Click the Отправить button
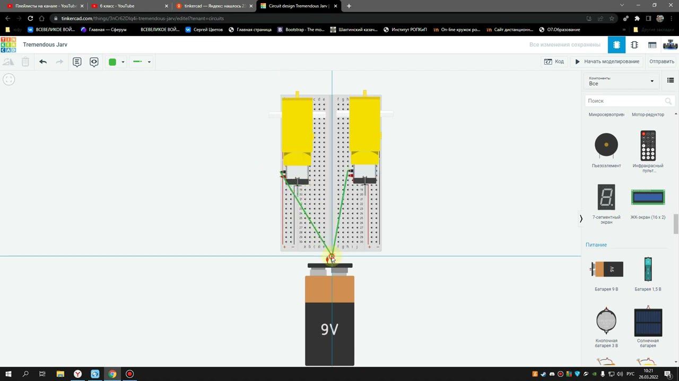The height and width of the screenshot is (381, 679). (661, 61)
